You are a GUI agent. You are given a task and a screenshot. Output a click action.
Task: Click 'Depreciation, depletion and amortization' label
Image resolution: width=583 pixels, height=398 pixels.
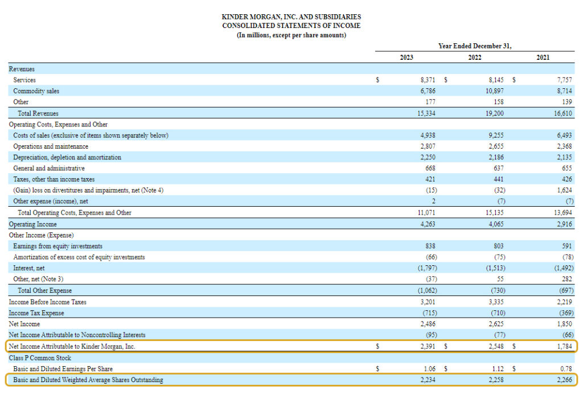[67, 157]
